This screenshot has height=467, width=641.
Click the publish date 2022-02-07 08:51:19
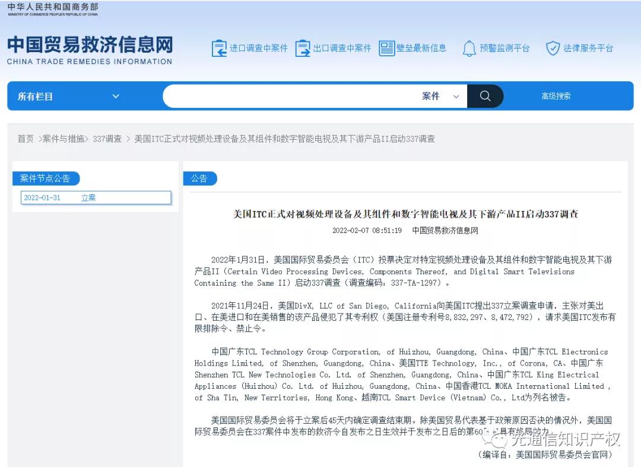coord(367,231)
